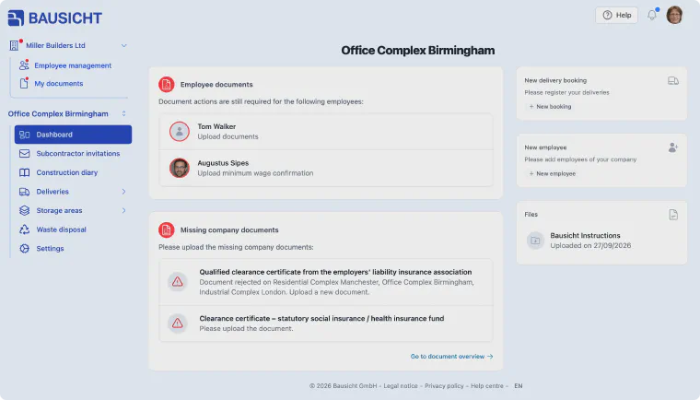Click the Dashboard layout icon

tap(24, 135)
